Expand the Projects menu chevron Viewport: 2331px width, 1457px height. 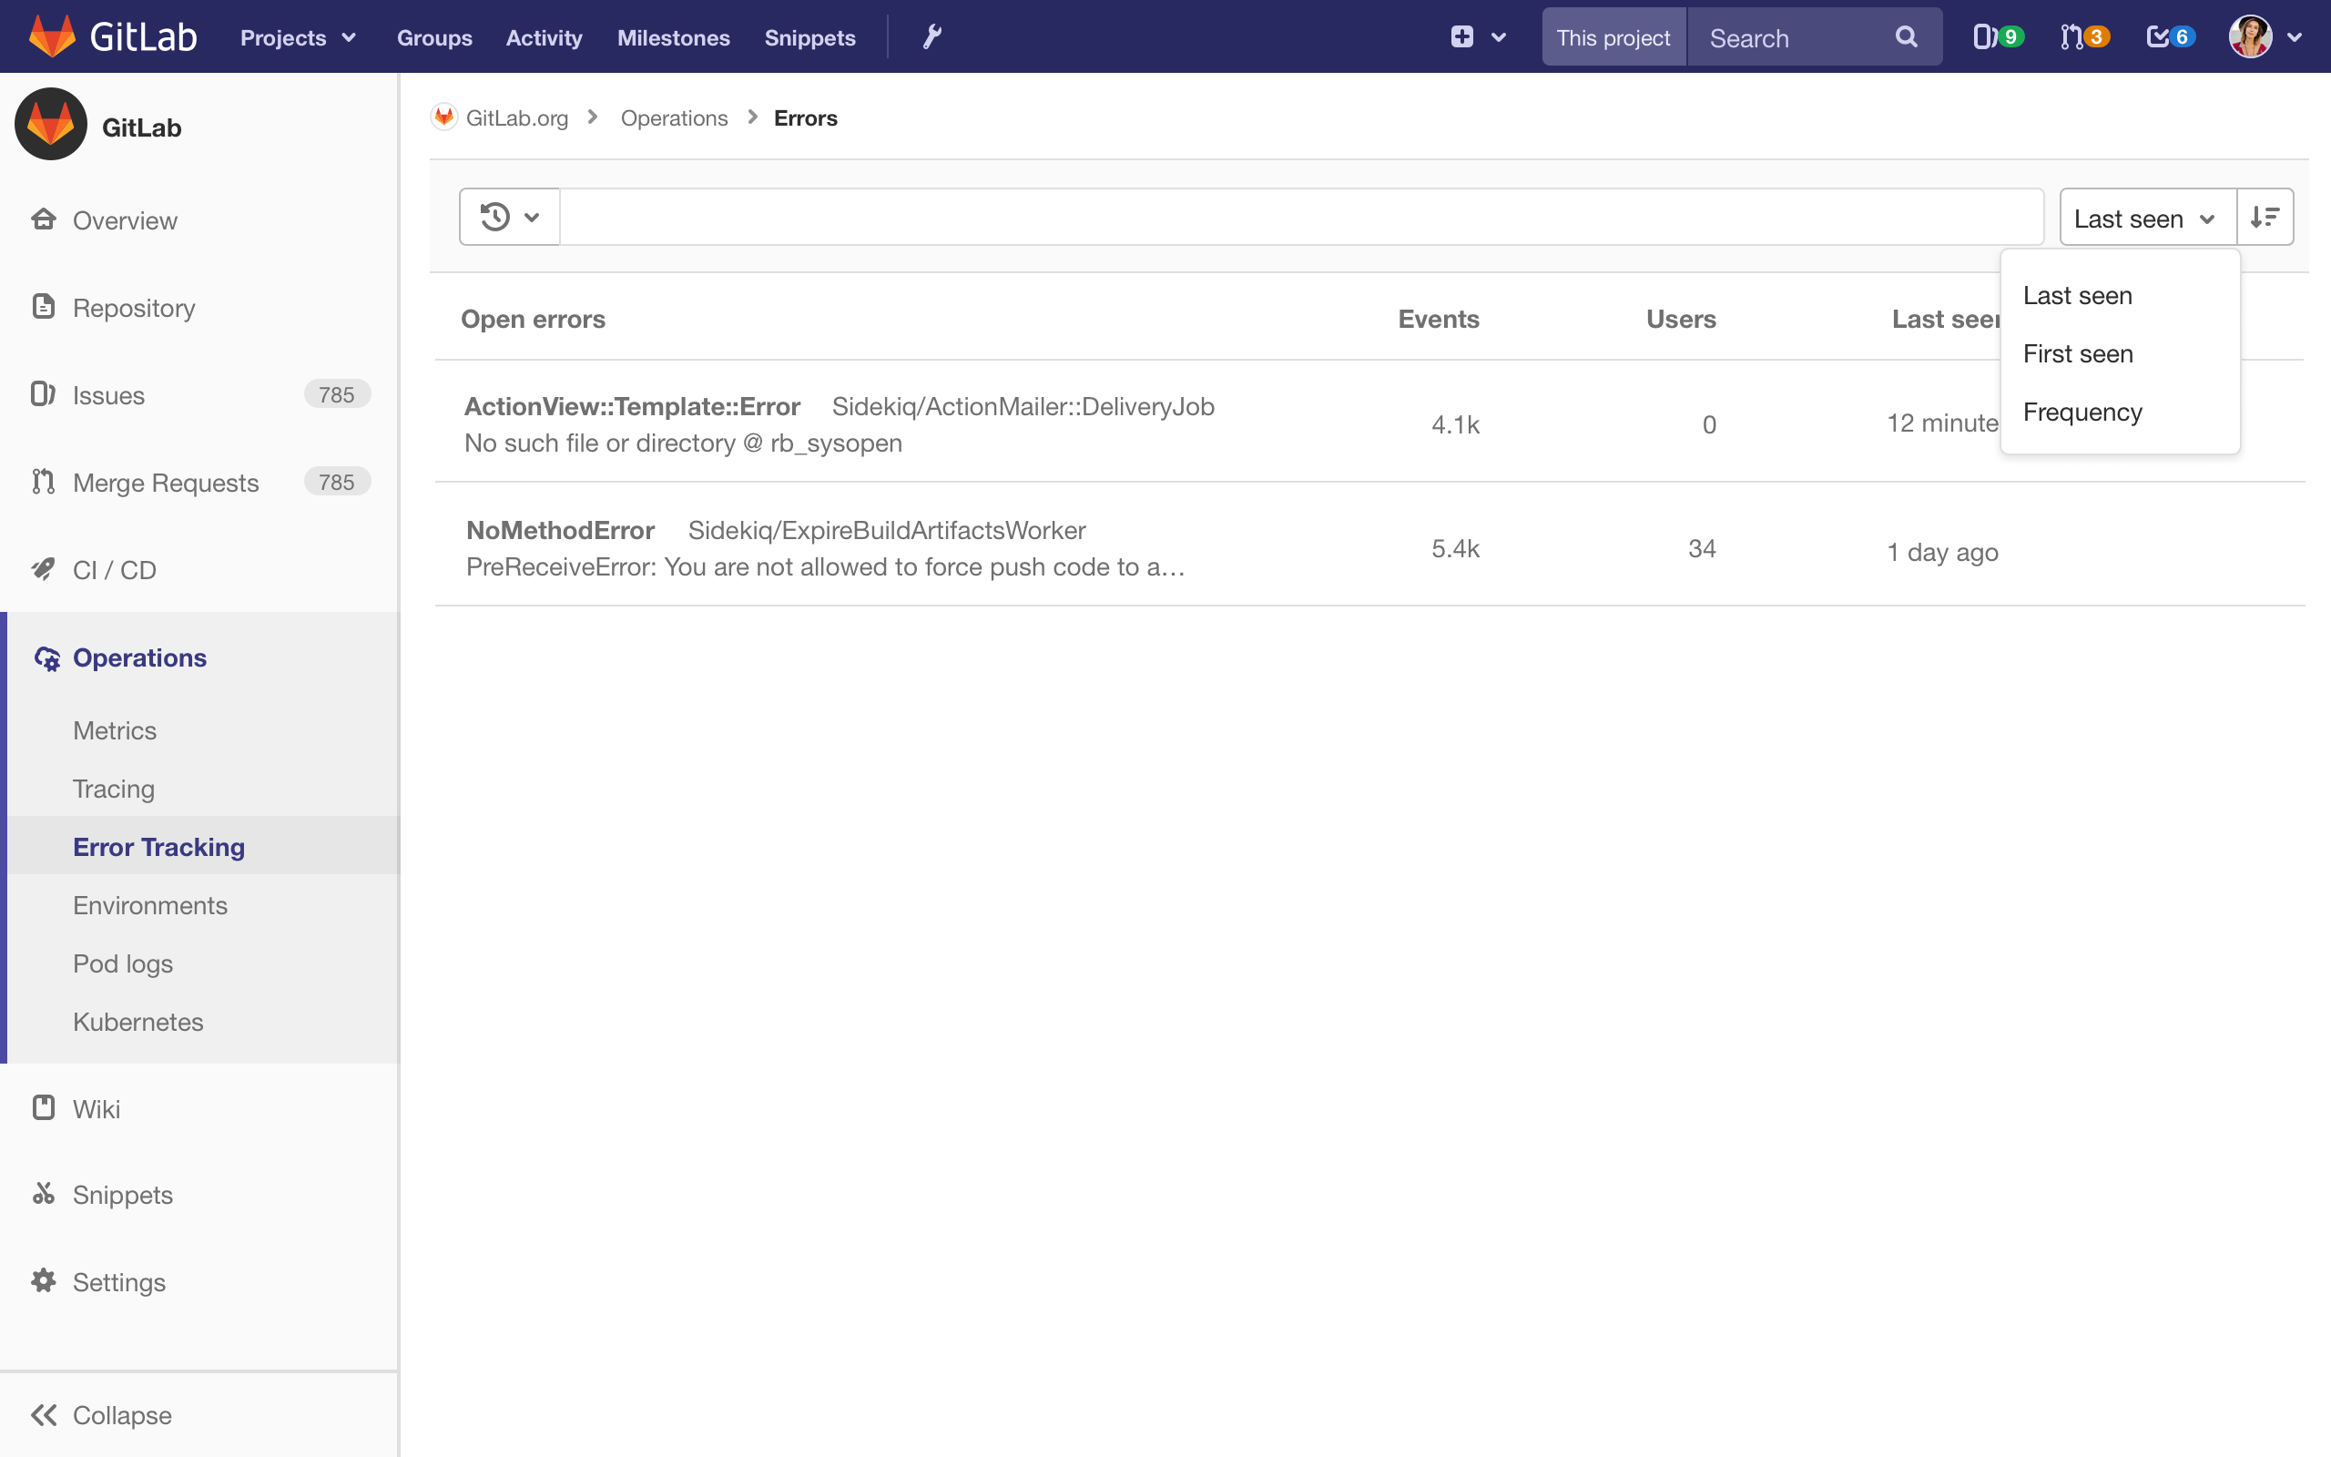pos(348,37)
